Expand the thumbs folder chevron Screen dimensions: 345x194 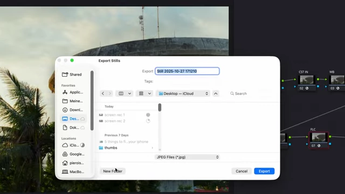tap(152, 148)
